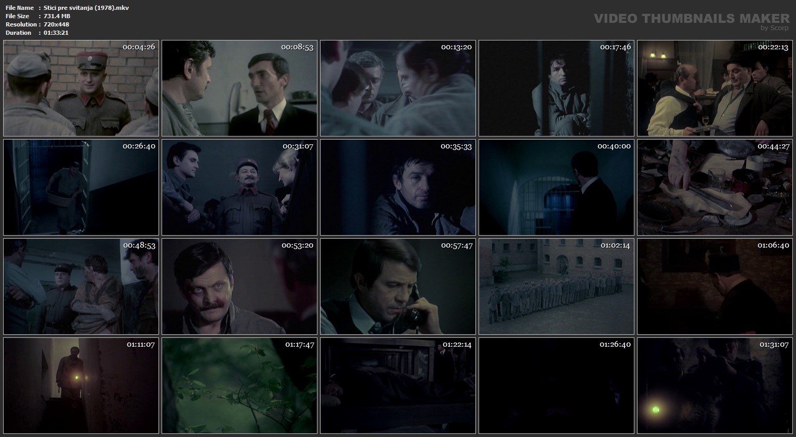This screenshot has height=437, width=796.
Task: Click the file size value '731.4 MB'
Action: [57, 16]
